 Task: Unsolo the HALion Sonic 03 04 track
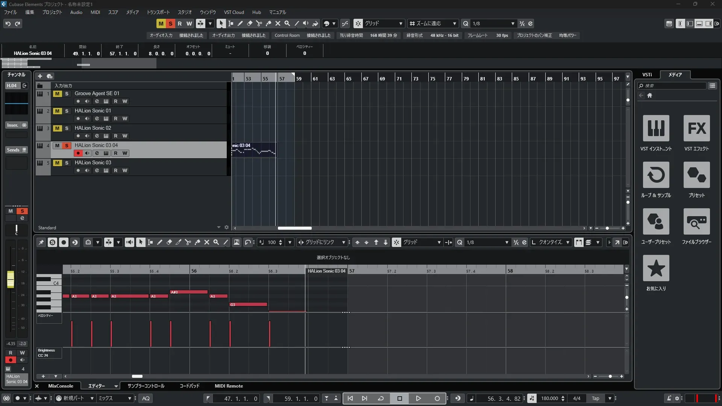coord(67,145)
